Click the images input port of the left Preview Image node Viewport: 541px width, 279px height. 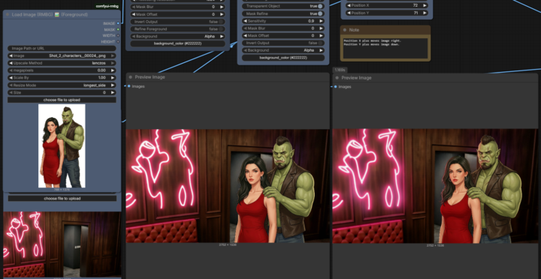(129, 86)
